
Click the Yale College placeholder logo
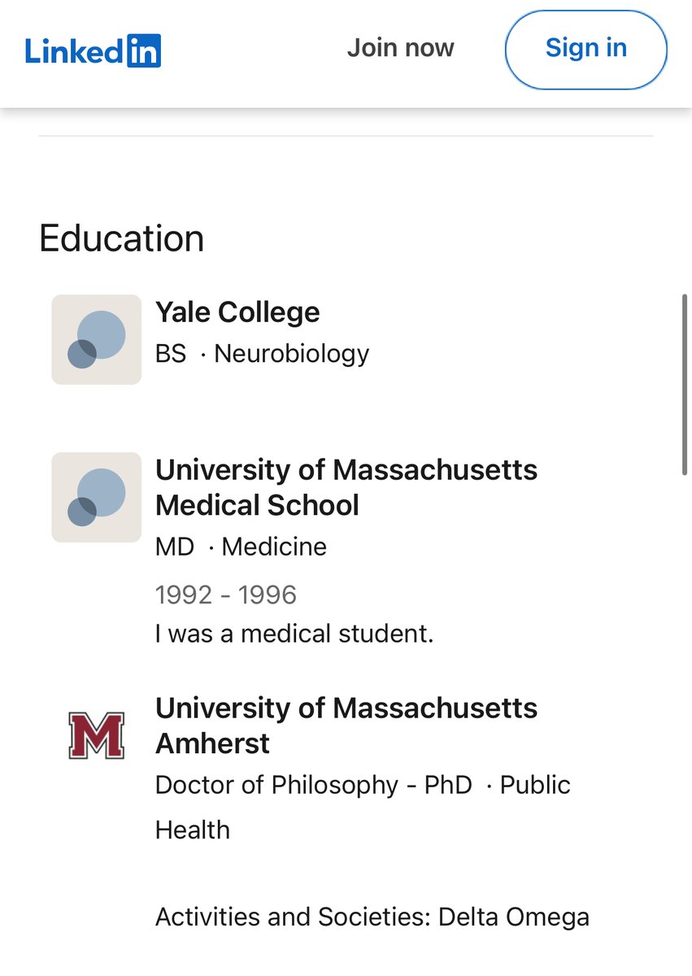click(96, 339)
